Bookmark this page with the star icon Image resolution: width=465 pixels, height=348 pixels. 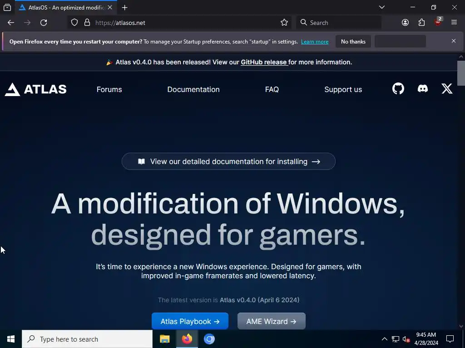coord(284,23)
